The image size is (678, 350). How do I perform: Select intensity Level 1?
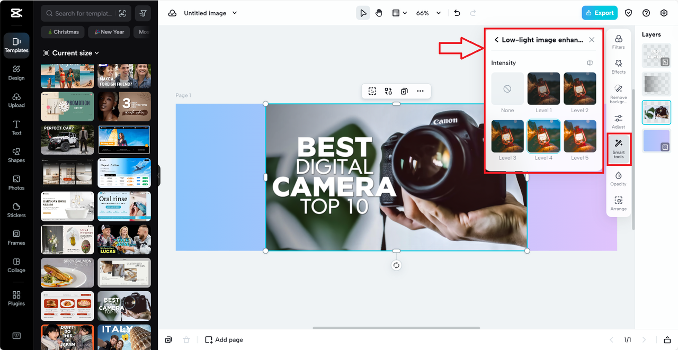pos(543,89)
